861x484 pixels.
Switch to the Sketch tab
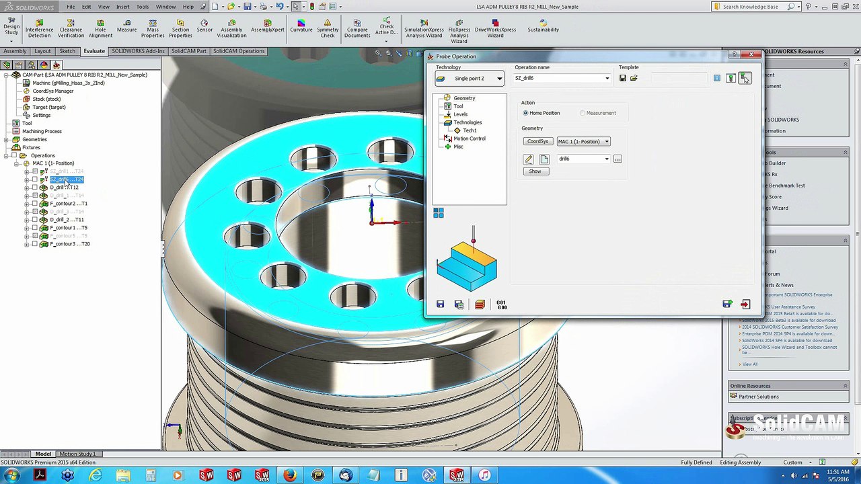(x=67, y=51)
